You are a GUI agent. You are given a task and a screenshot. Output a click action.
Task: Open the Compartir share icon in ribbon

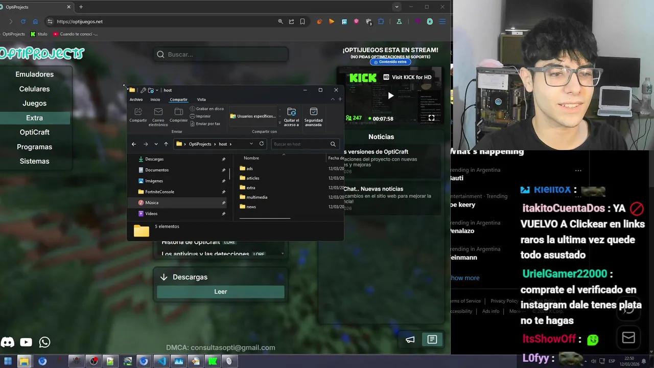138,114
